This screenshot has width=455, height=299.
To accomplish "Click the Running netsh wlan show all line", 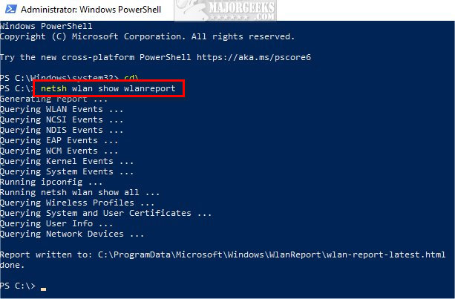I will [x=80, y=193].
